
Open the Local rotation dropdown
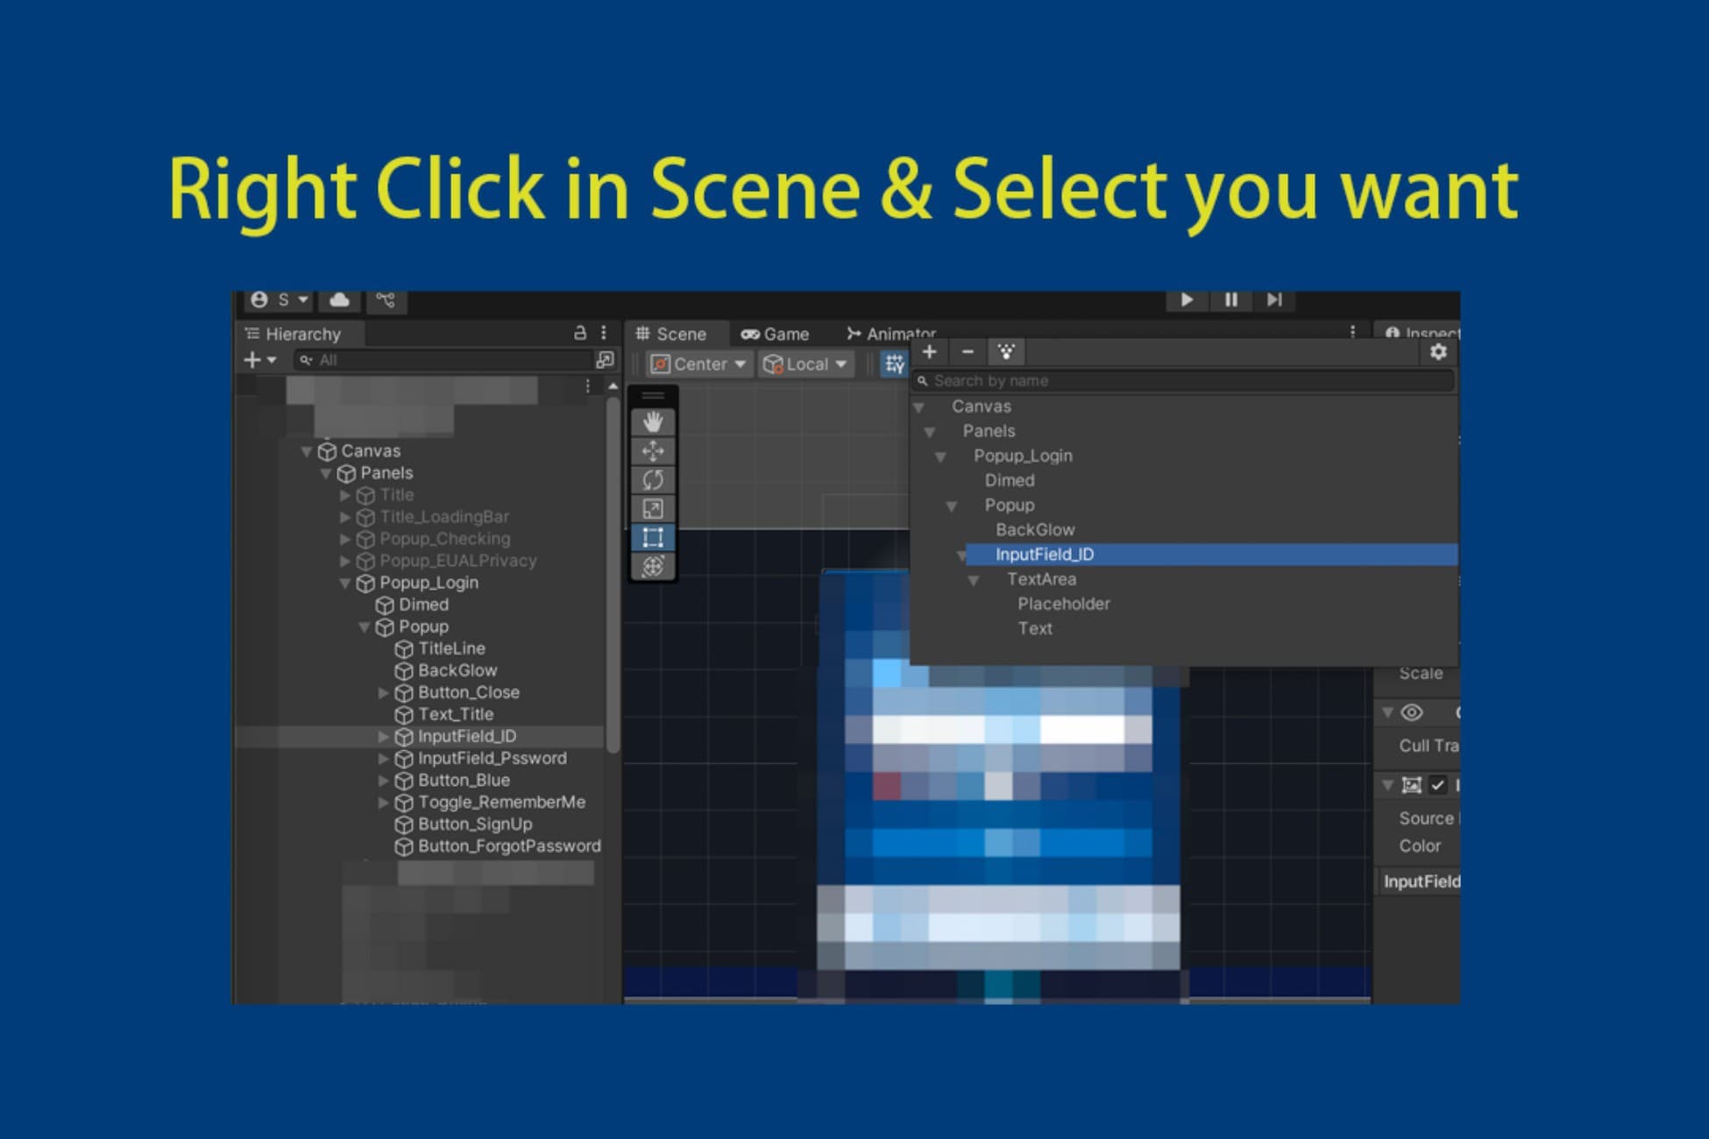click(805, 364)
